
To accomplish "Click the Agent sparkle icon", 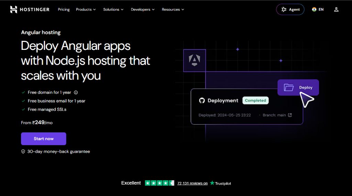I will point(284,9).
